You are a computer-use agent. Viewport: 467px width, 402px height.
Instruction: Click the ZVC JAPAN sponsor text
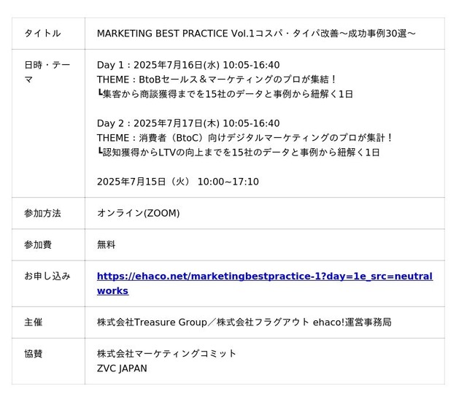pyautogui.click(x=122, y=368)
